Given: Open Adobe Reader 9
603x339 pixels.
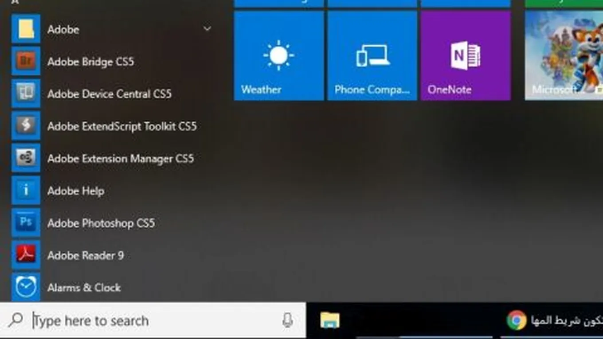Looking at the screenshot, I should [x=85, y=256].
